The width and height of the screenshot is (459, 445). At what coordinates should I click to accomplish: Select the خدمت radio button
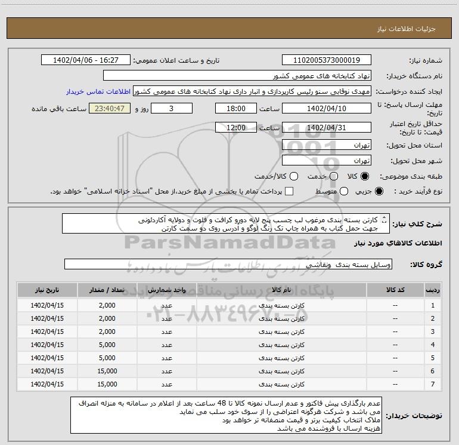point(334,176)
